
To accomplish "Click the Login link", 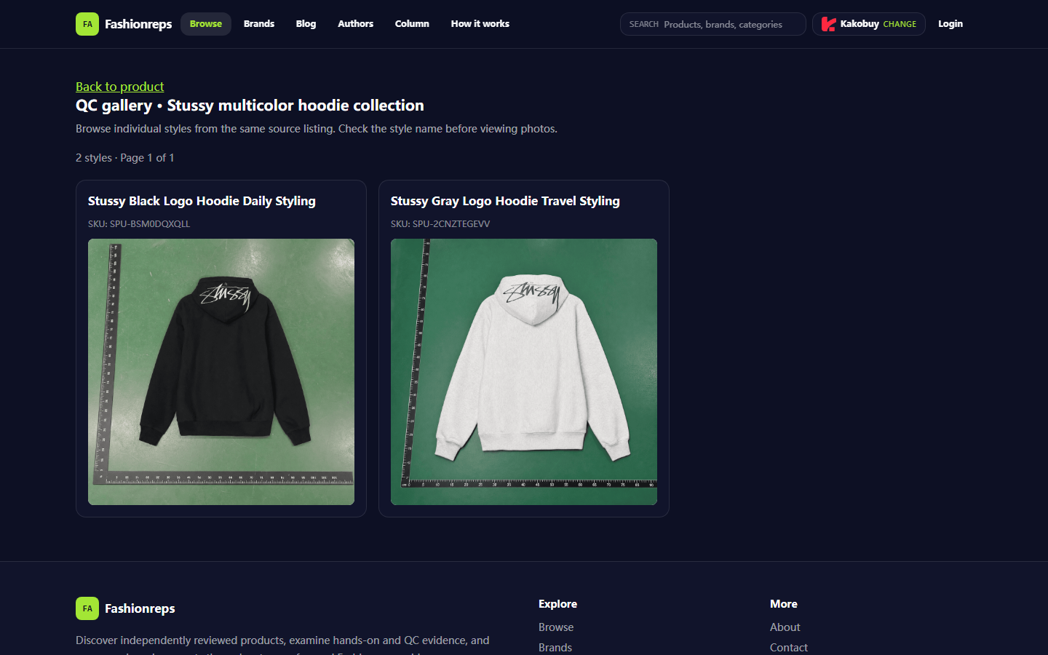I will tap(950, 24).
